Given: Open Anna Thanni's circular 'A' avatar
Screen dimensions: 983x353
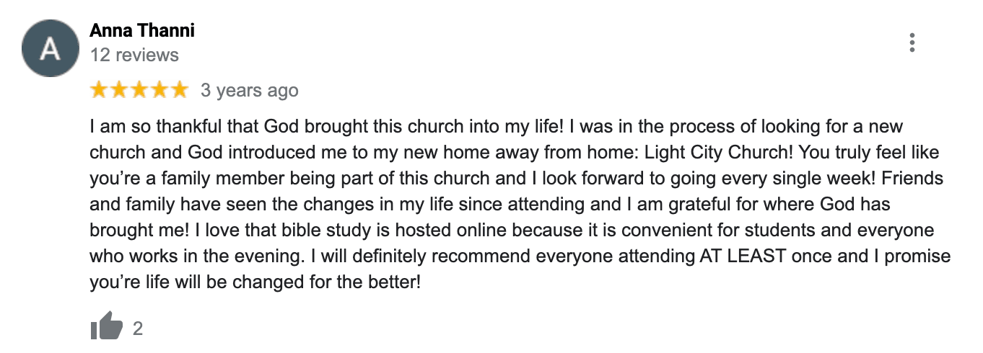Looking at the screenshot, I should tap(49, 49).
